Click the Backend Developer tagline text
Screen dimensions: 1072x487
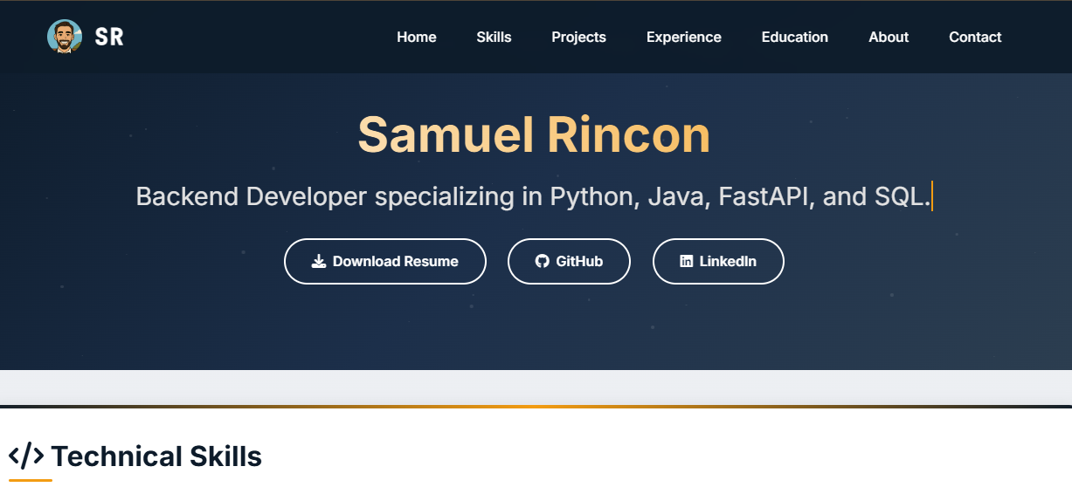532,196
